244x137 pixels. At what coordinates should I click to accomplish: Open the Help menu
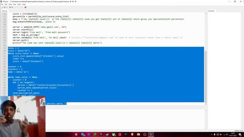[x=24, y=4]
